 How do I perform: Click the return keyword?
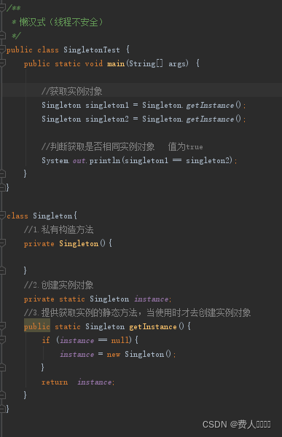(x=55, y=382)
